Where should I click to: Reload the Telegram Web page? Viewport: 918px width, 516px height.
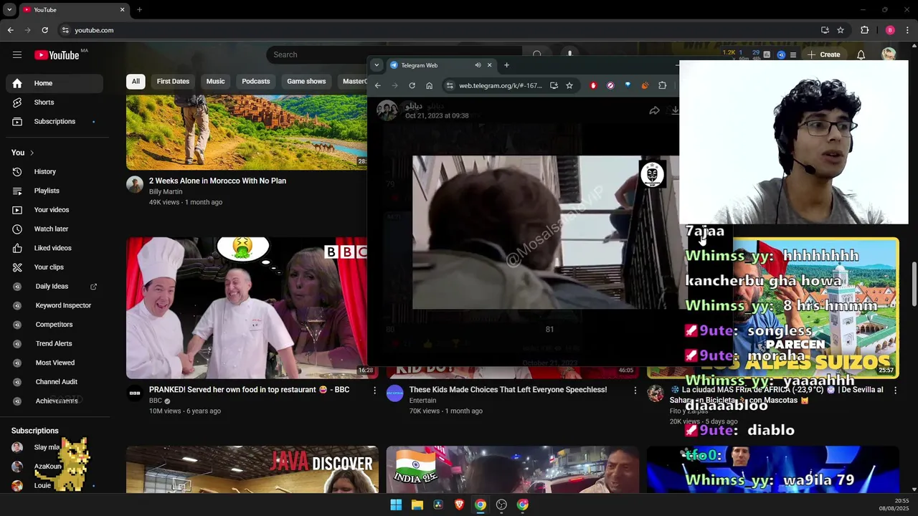click(x=412, y=85)
